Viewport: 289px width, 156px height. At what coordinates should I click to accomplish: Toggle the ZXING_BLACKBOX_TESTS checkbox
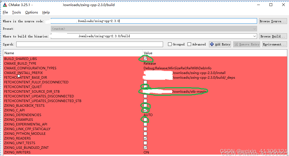[145, 105]
